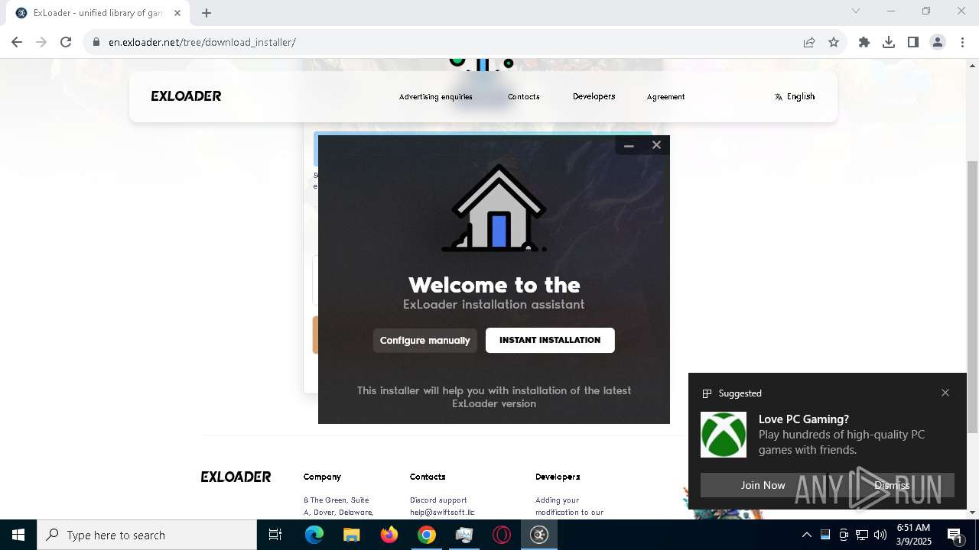The height and width of the screenshot is (550, 979).
Task: Close the ExLoader installer dialog
Action: tap(656, 145)
